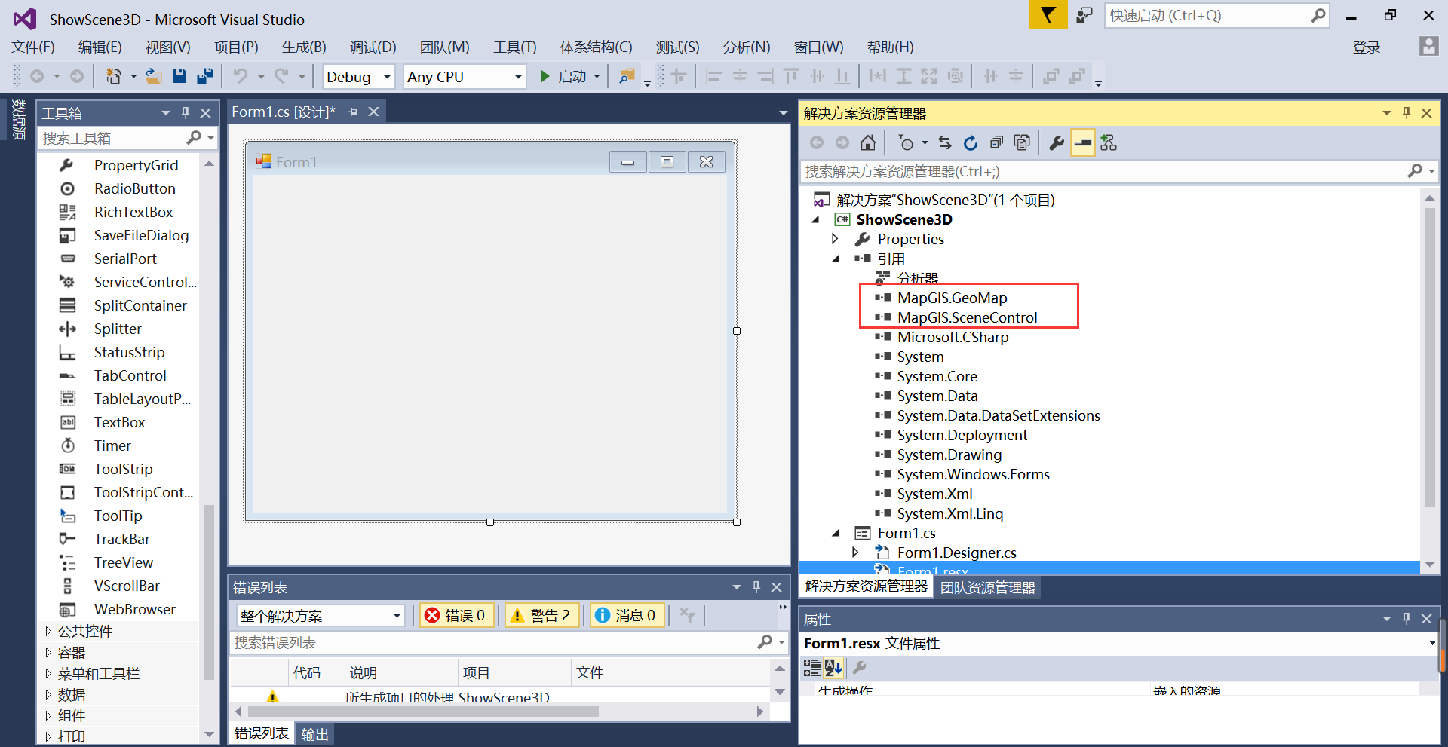This screenshot has height=747, width=1448.
Task: Collapse the ShowScene3D project node
Action: tap(815, 219)
